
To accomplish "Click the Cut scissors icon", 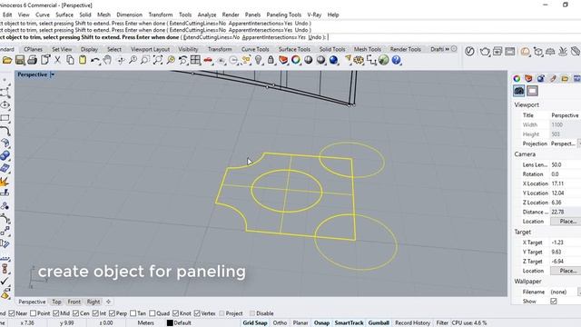I will [x=57, y=60].
